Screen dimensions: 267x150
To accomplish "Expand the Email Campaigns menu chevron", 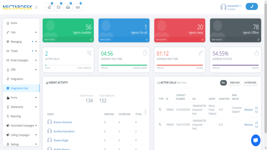I will point(36,60).
